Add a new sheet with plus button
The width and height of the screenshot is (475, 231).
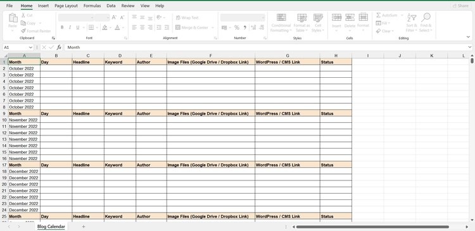point(84,227)
